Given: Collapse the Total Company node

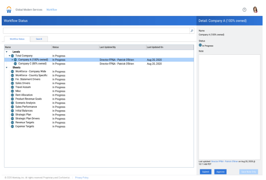Looking at the screenshot, I should pyautogui.click(x=9, y=56).
